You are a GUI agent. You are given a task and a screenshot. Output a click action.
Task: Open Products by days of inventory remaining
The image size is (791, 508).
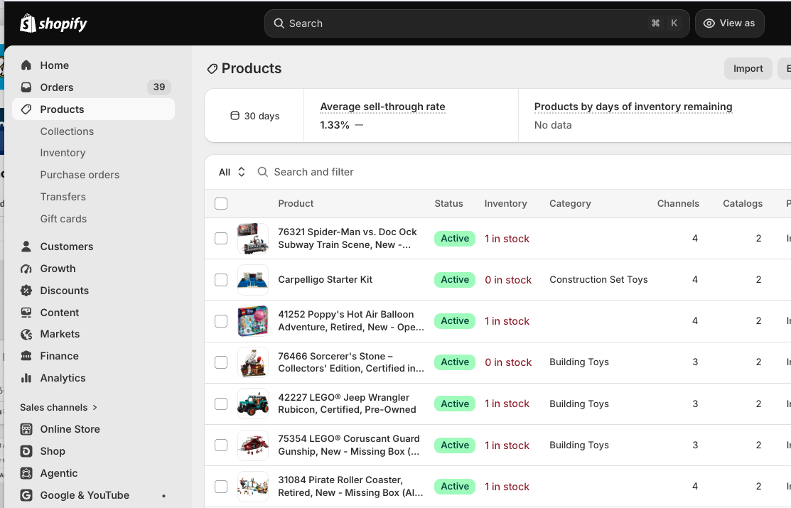[x=633, y=107]
